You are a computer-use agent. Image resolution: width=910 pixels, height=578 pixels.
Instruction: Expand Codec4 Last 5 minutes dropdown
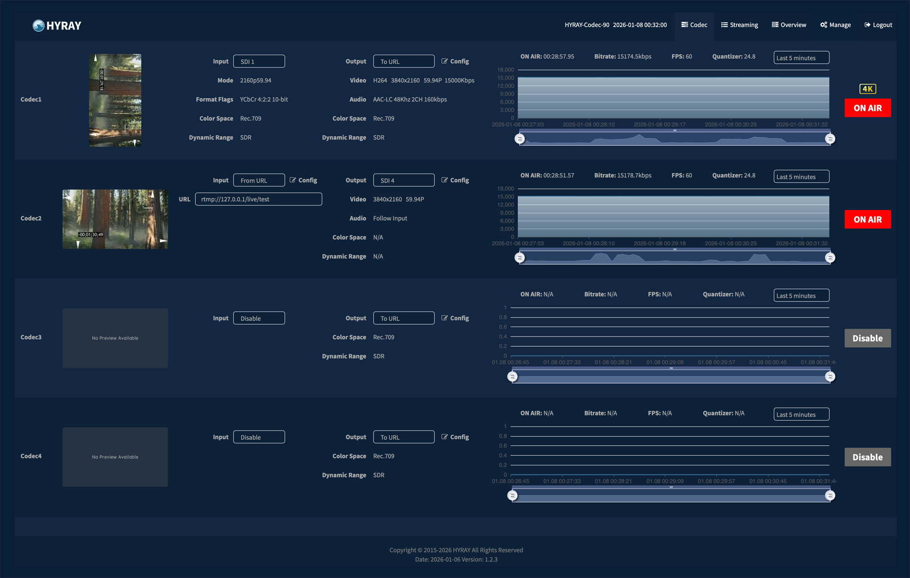pos(801,415)
